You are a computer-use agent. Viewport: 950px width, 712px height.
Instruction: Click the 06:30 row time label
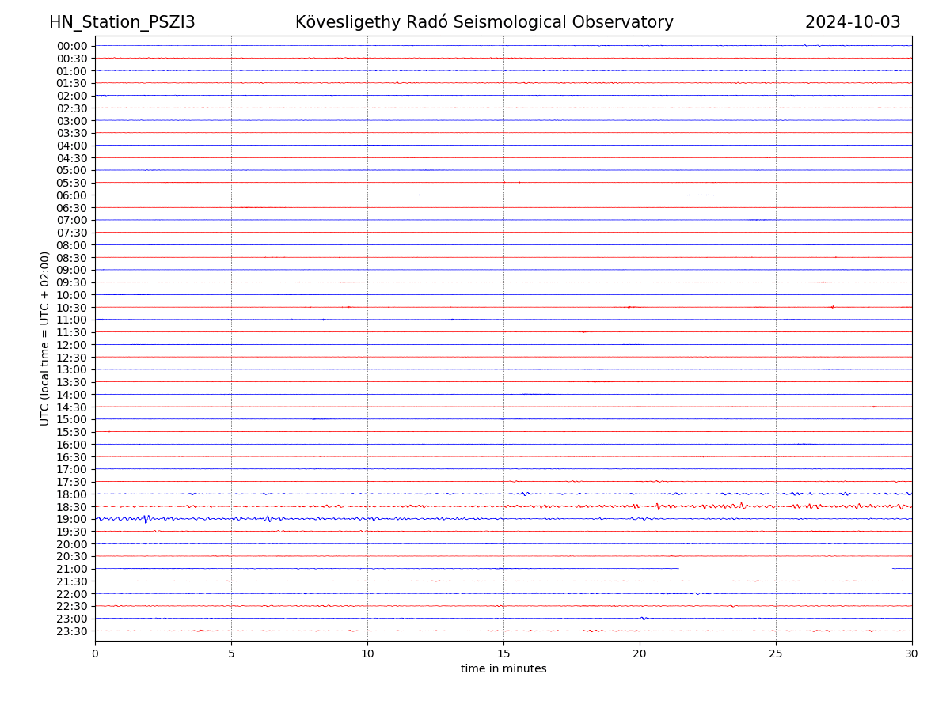71,208
